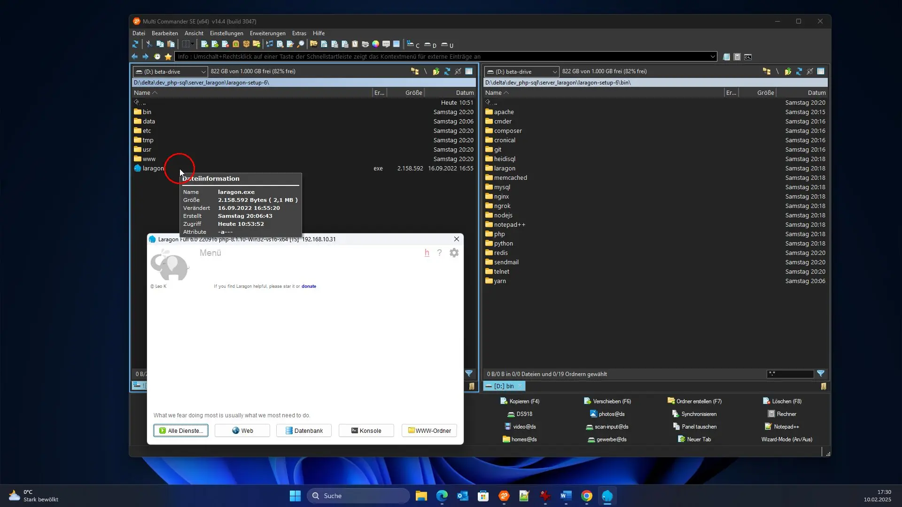
Task: Click the Web button in Laragon
Action: pos(242,430)
